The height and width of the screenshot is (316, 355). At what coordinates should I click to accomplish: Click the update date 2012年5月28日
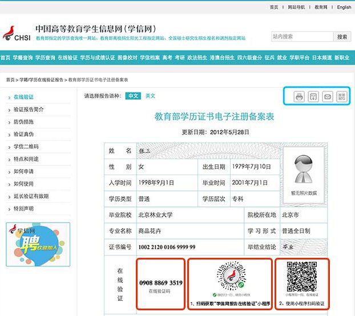point(229,132)
